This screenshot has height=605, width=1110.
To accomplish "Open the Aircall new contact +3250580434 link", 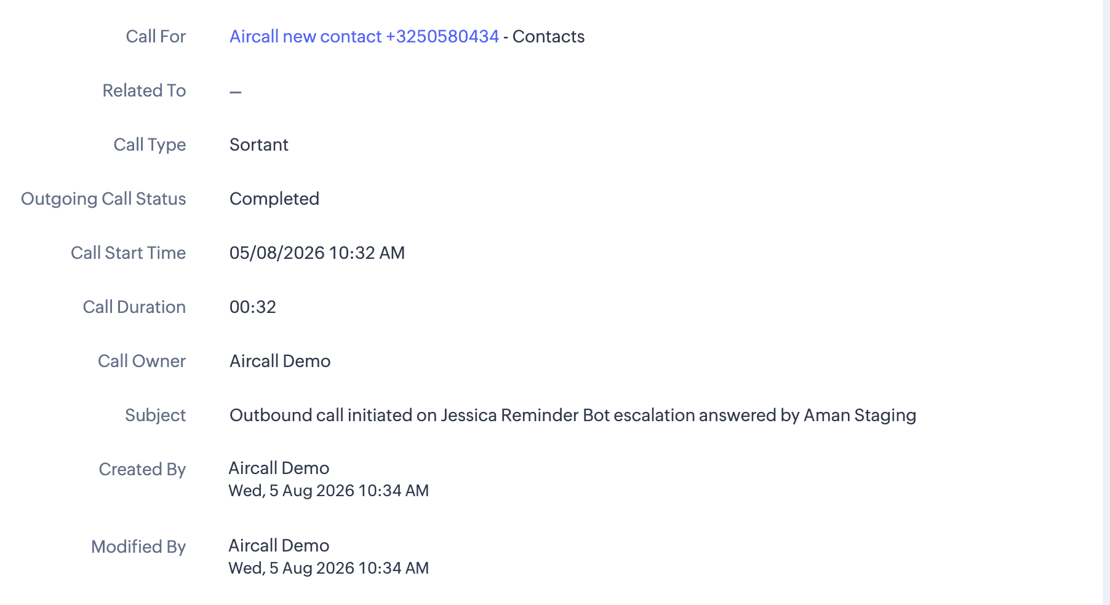I will click(364, 36).
